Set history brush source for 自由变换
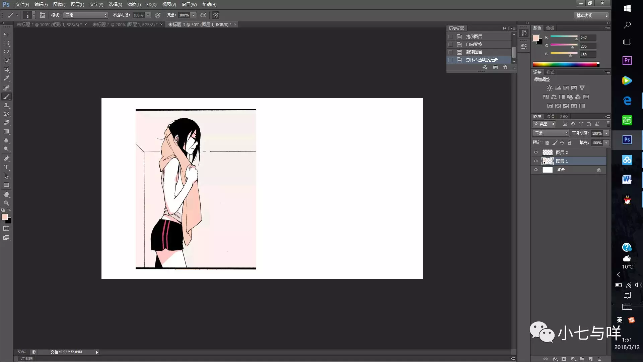The height and width of the screenshot is (362, 643). tap(450, 45)
